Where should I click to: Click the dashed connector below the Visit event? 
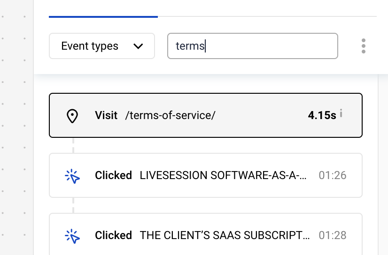pyautogui.click(x=73, y=145)
